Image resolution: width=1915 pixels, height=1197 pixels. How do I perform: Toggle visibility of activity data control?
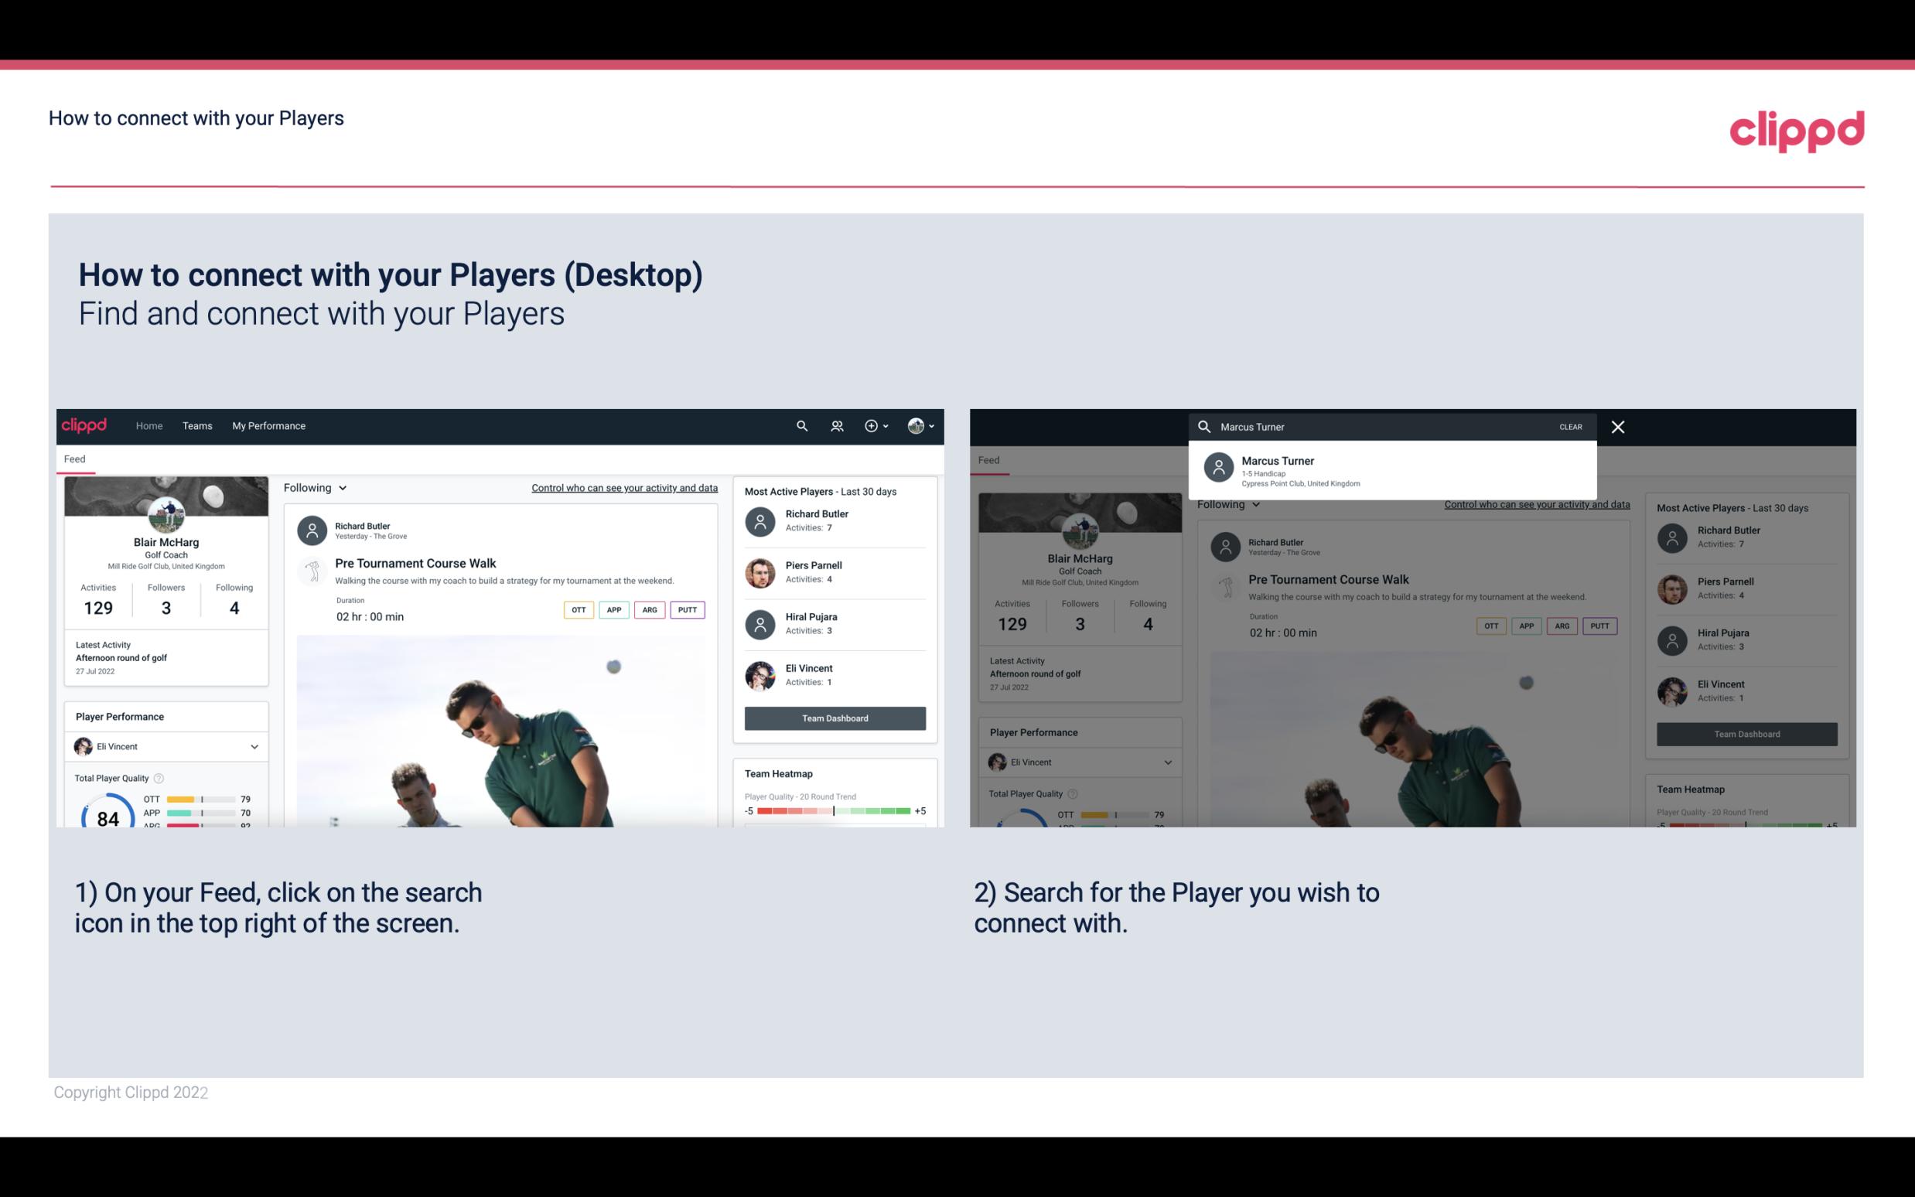click(x=623, y=487)
